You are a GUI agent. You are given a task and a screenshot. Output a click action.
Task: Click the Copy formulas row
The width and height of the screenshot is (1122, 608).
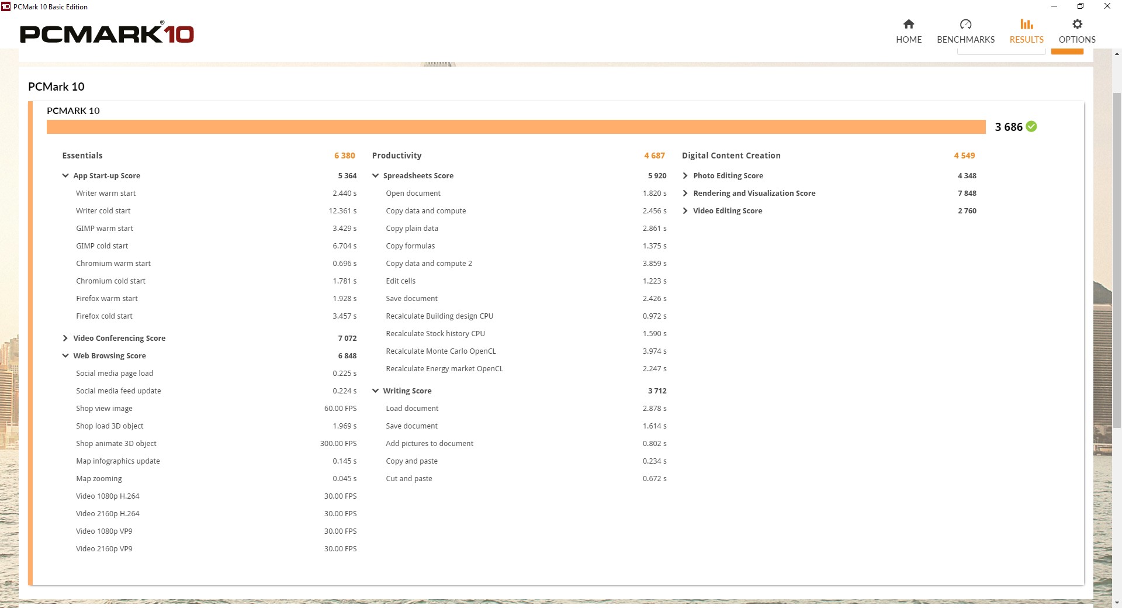[x=526, y=246]
